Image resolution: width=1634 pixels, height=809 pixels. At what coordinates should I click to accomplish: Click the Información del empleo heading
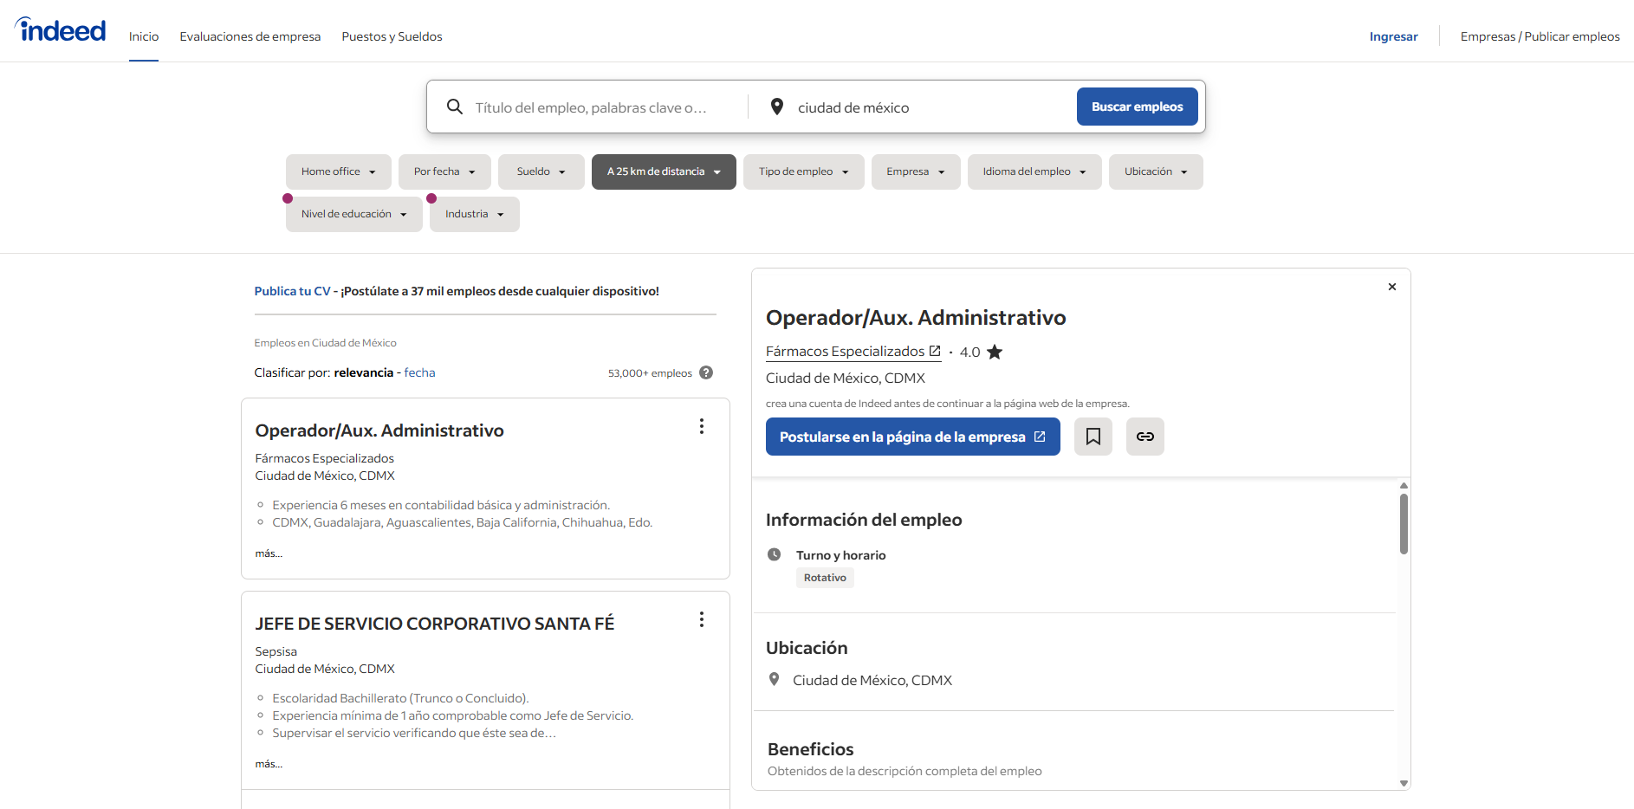pos(864,520)
